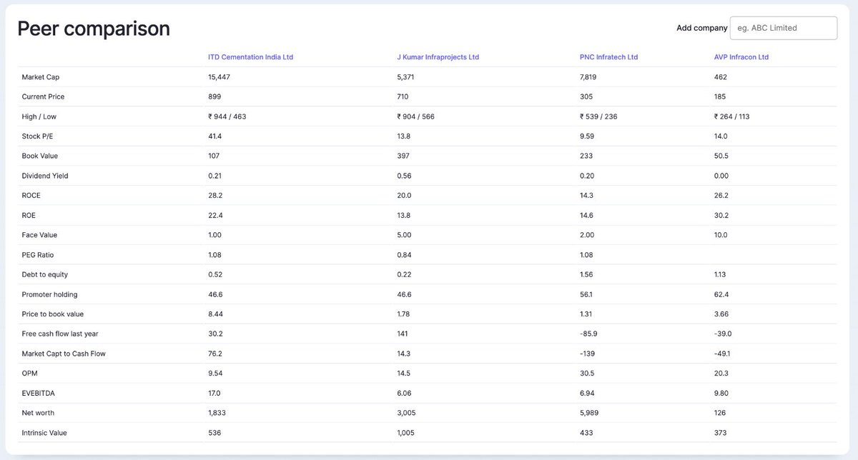This screenshot has height=460, width=858.
Task: Click the Add company label
Action: [x=701, y=28]
